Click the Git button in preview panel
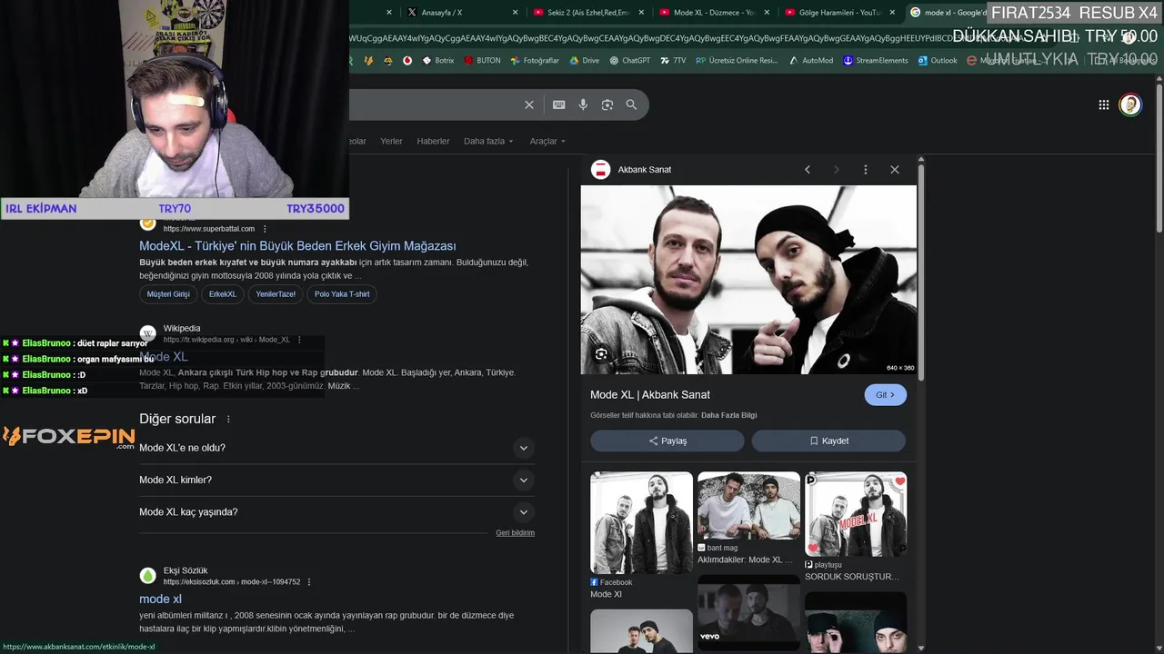Image resolution: width=1164 pixels, height=654 pixels. click(x=885, y=395)
